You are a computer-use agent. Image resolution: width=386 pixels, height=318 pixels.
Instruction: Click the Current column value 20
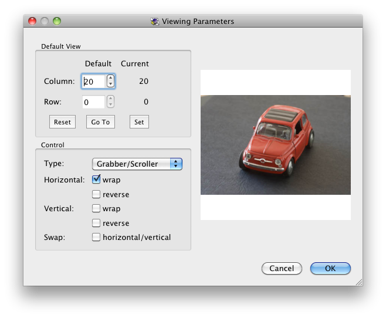144,81
